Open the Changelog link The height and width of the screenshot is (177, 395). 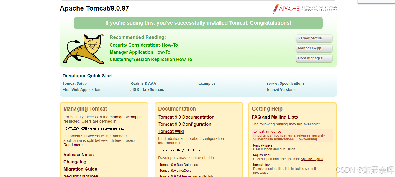pyautogui.click(x=75, y=162)
